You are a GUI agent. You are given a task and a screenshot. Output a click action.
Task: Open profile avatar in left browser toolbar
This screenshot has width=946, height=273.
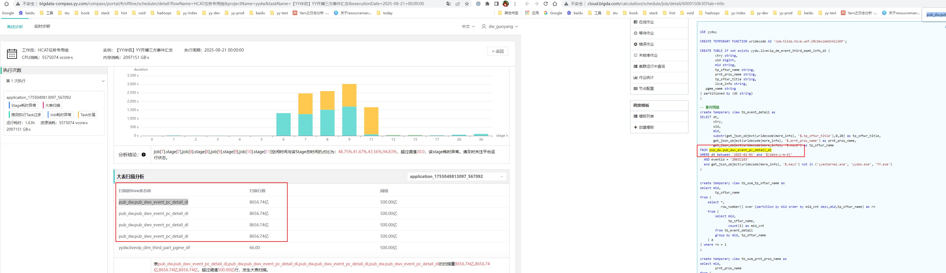pyautogui.click(x=506, y=4)
